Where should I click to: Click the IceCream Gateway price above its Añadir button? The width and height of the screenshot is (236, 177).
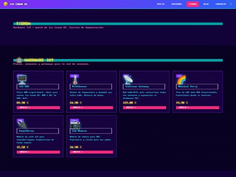click(x=130, y=103)
